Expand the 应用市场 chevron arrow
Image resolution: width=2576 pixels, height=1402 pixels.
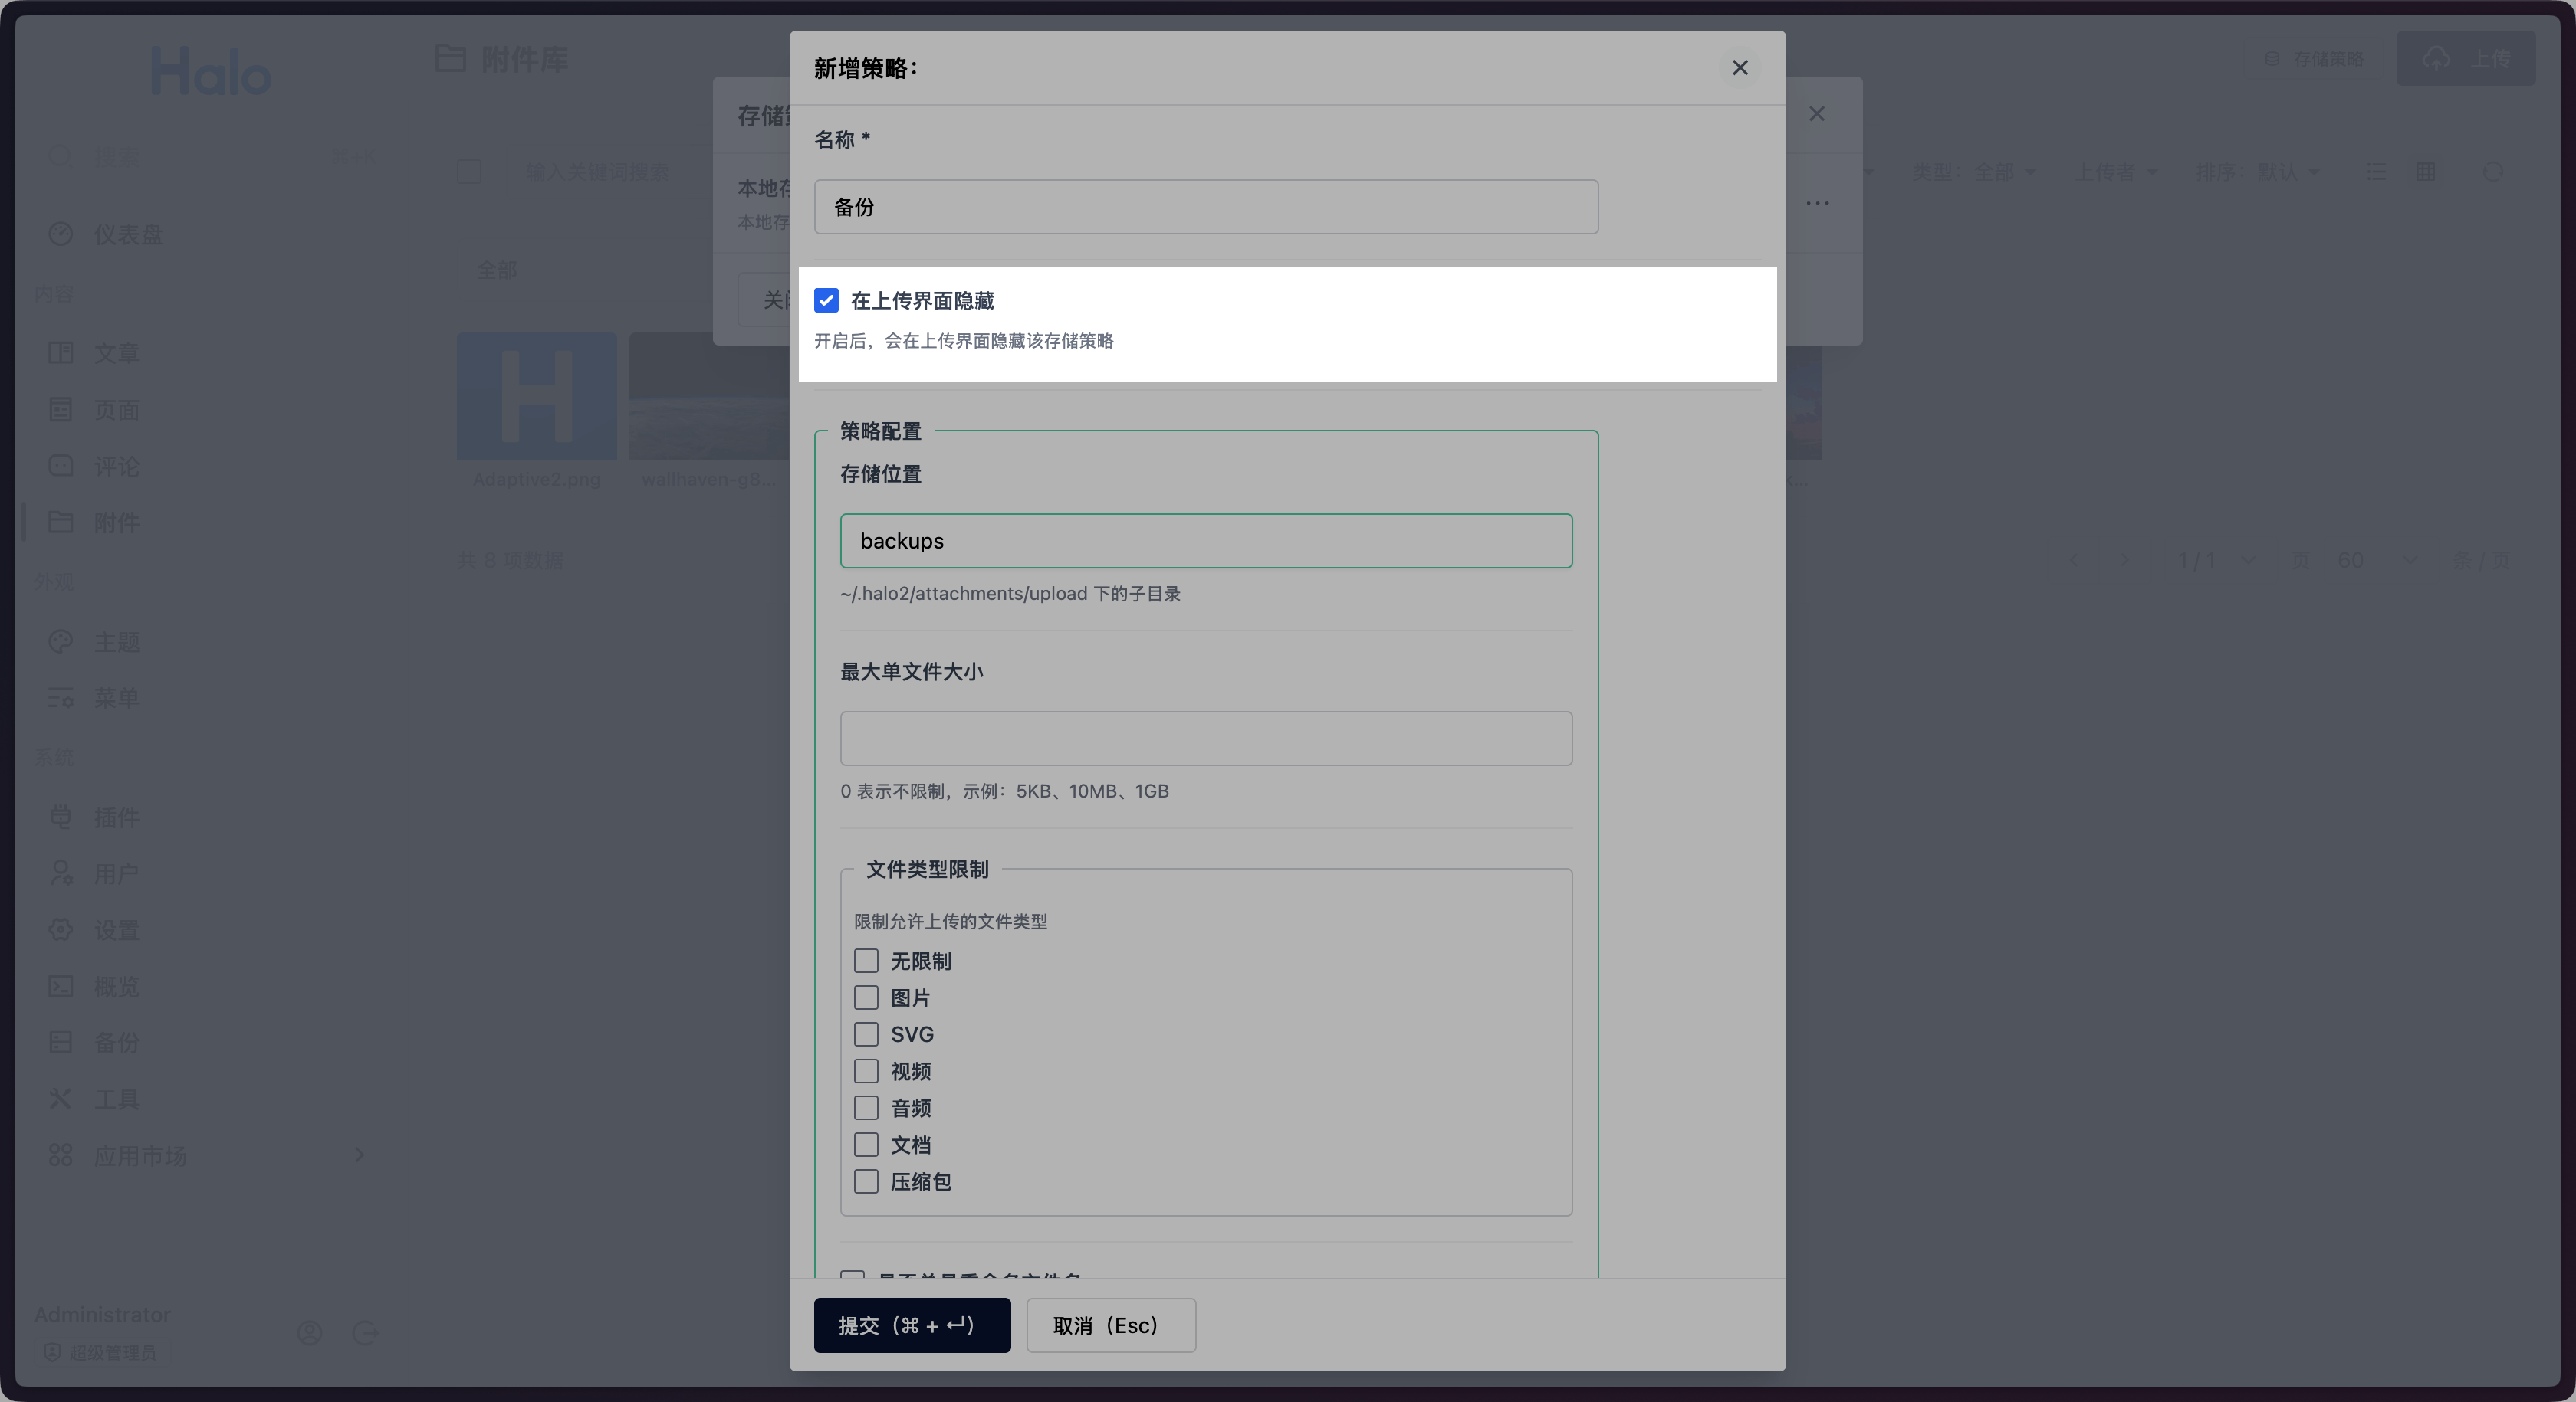pos(359,1155)
